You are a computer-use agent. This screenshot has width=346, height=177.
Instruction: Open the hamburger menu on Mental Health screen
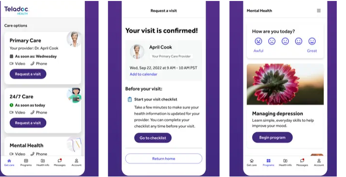(319, 11)
